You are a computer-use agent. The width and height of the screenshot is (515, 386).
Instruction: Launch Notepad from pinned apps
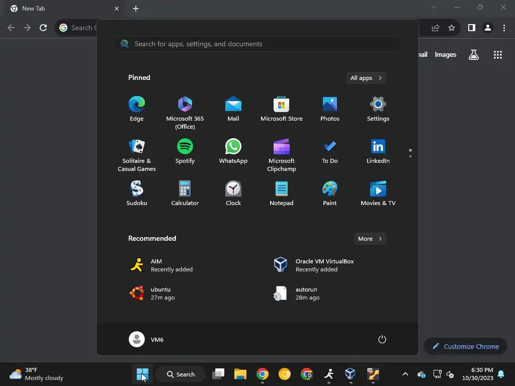[282, 194]
